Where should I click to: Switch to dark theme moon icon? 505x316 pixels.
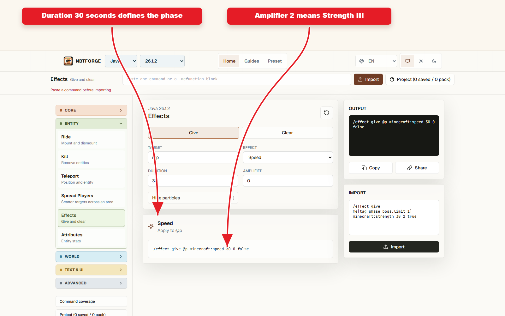click(x=434, y=61)
